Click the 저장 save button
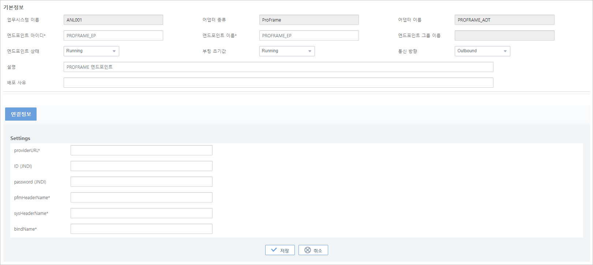Viewport: 593px width, 265px height. pos(280,250)
